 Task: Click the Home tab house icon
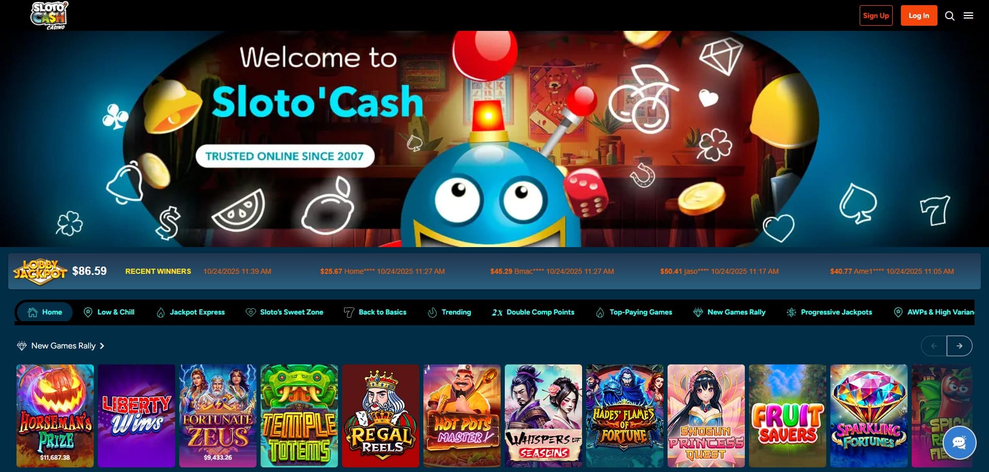32,312
